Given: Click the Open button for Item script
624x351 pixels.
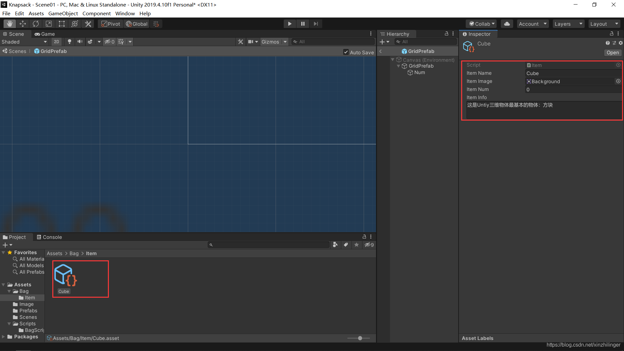Looking at the screenshot, I should coord(613,52).
